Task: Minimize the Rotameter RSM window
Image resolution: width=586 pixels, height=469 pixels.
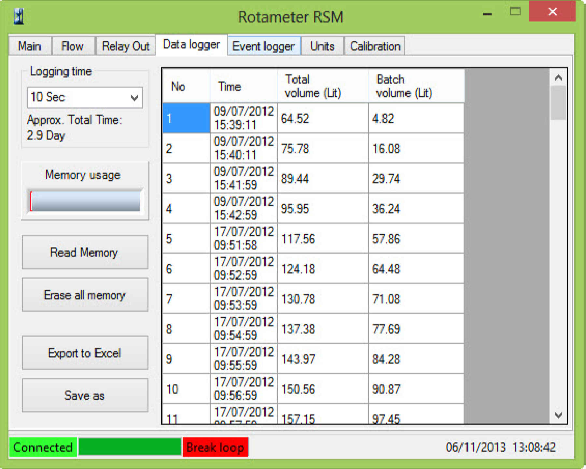Action: 487,14
